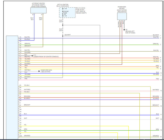This screenshot has width=164, height=140.
Task: Click '(UNDER FRONT OF CENTER CONSOLE)' note
Action: (46, 57)
